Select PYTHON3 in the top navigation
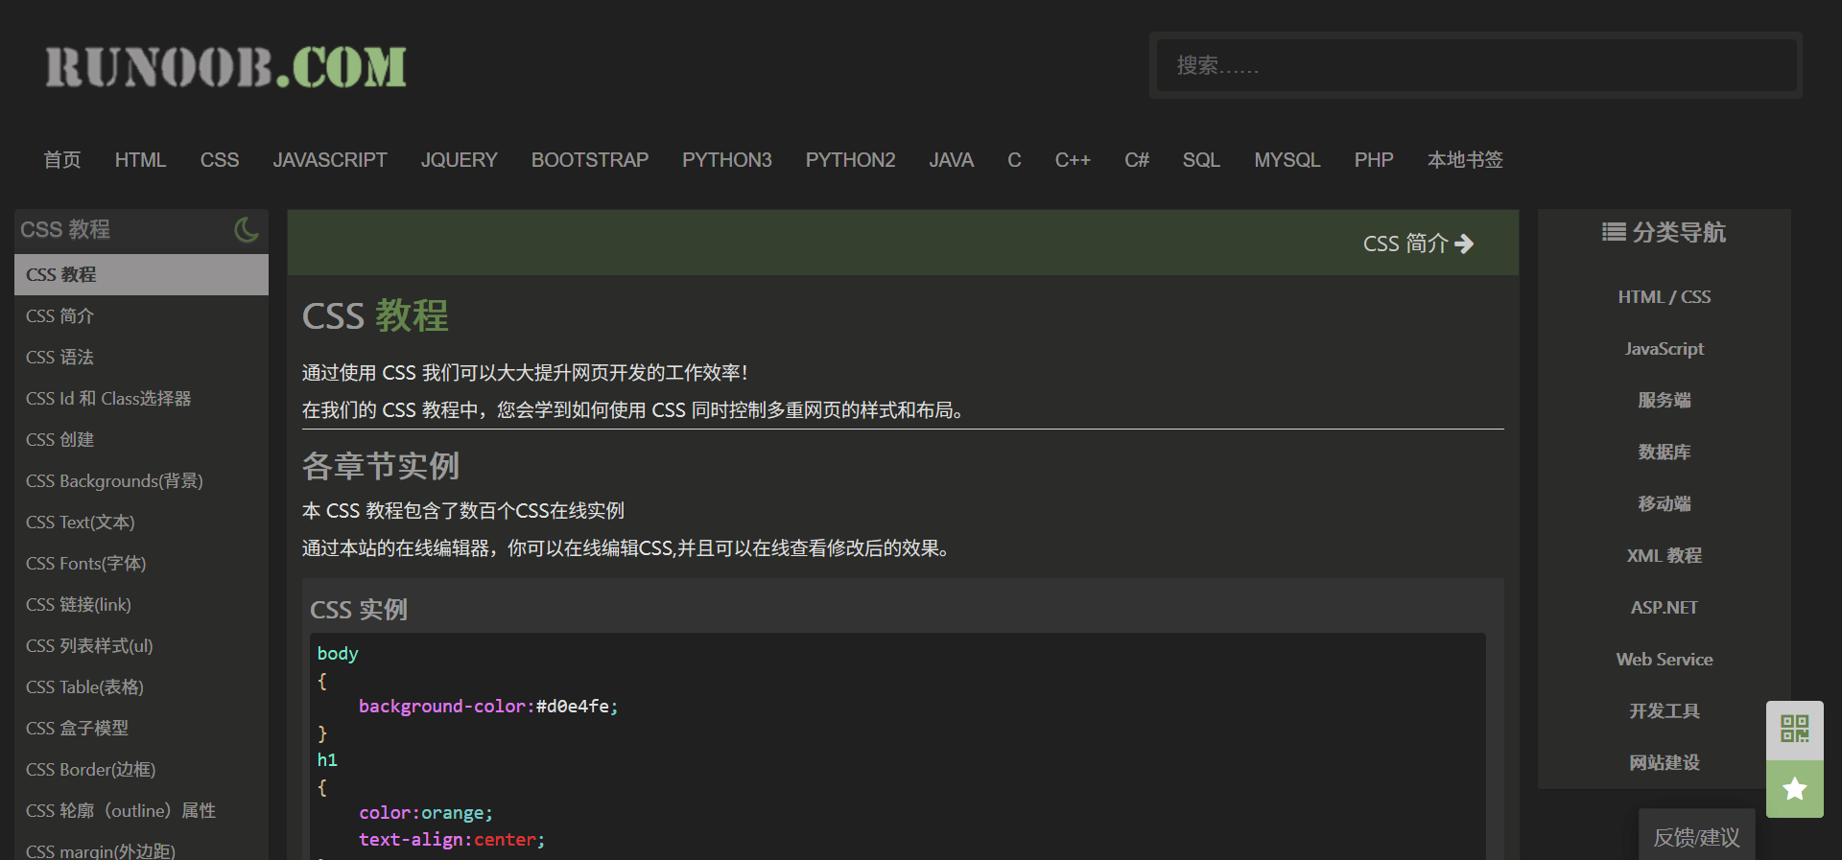 coord(726,160)
